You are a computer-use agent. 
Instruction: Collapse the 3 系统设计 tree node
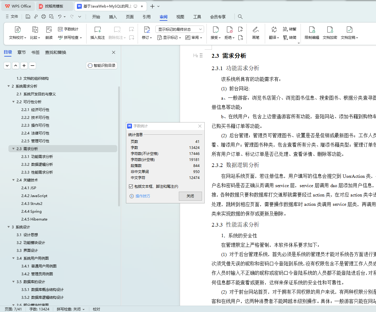coord(8,227)
